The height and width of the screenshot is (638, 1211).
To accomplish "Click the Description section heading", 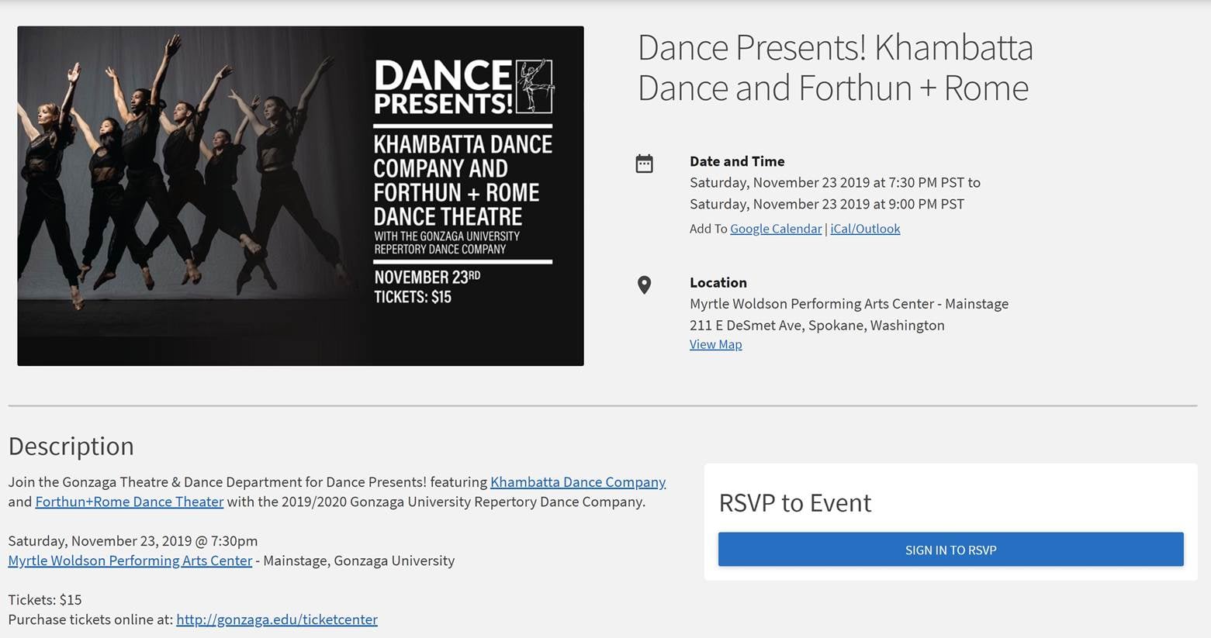I will pyautogui.click(x=71, y=447).
